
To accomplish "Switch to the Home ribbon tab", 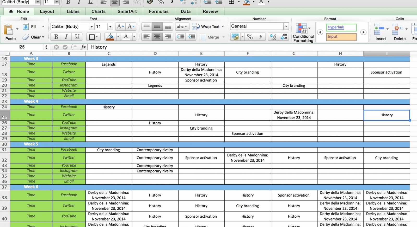I will pyautogui.click(x=19, y=11).
